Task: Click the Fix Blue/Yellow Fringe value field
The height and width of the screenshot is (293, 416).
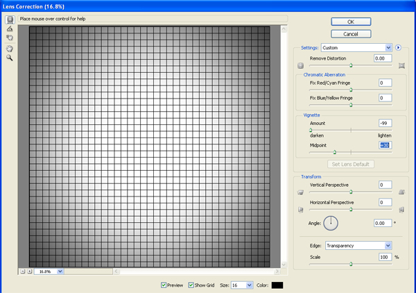Action: tap(385, 98)
